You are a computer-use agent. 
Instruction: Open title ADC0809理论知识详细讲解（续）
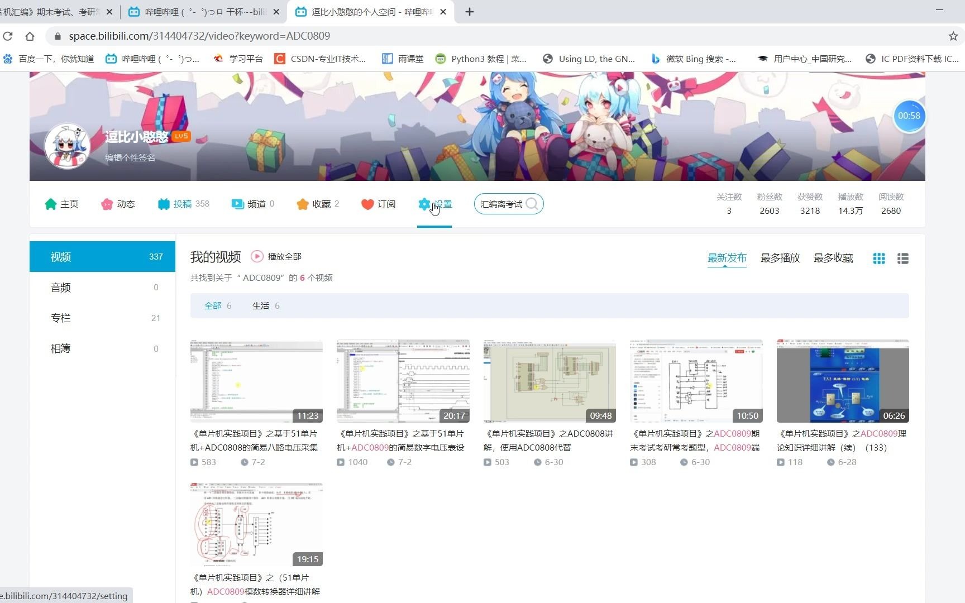[842, 441]
